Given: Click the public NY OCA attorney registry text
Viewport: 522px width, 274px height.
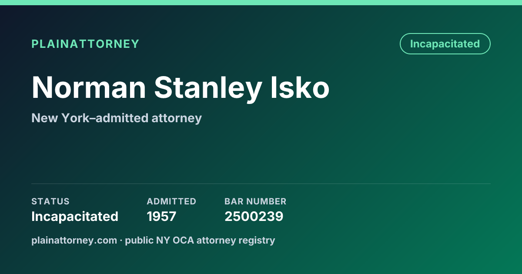Looking at the screenshot, I should pyautogui.click(x=200, y=240).
